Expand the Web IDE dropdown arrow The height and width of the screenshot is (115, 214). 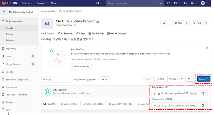[182, 79]
